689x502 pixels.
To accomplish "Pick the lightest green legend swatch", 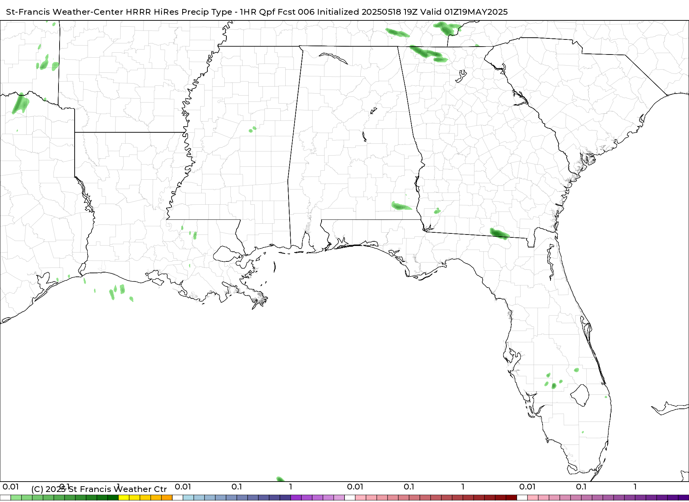I will point(16,498).
